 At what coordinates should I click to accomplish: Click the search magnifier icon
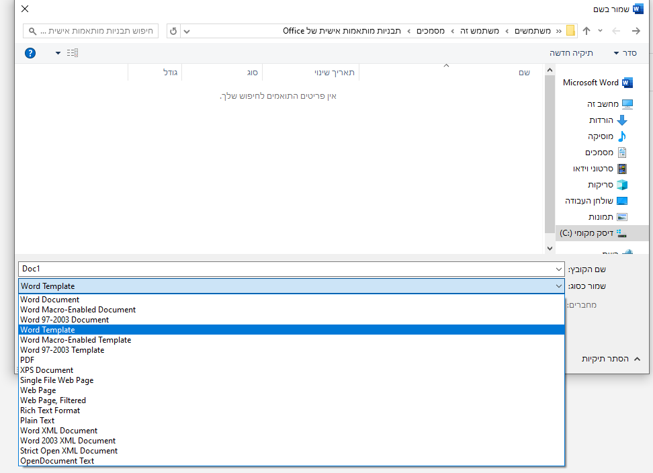[x=32, y=31]
